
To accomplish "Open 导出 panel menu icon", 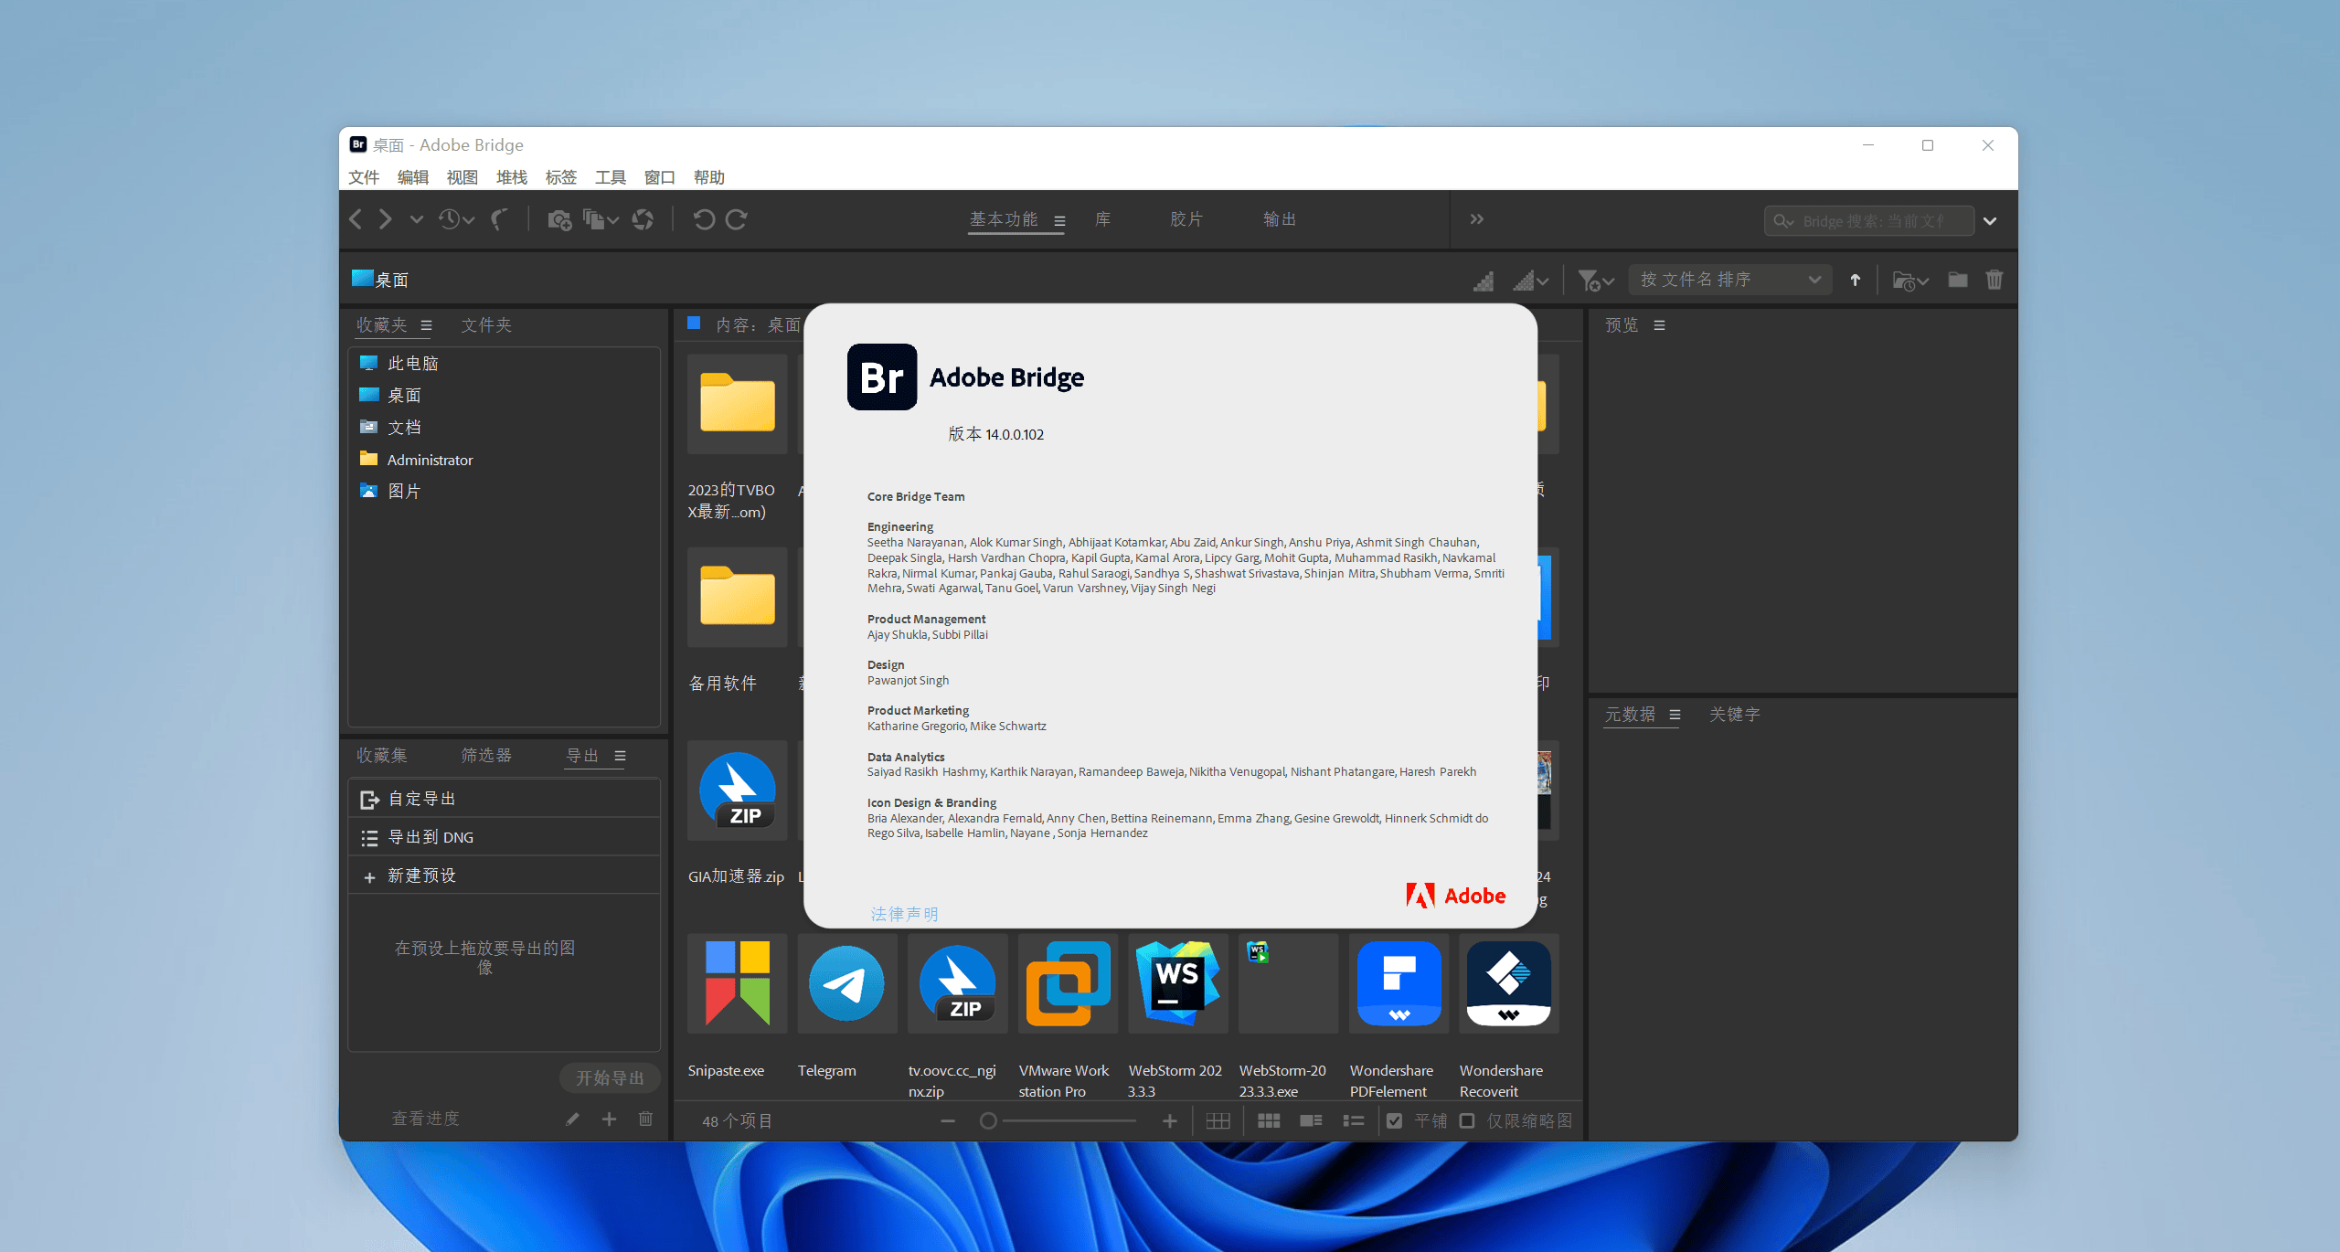I will pyautogui.click(x=620, y=756).
